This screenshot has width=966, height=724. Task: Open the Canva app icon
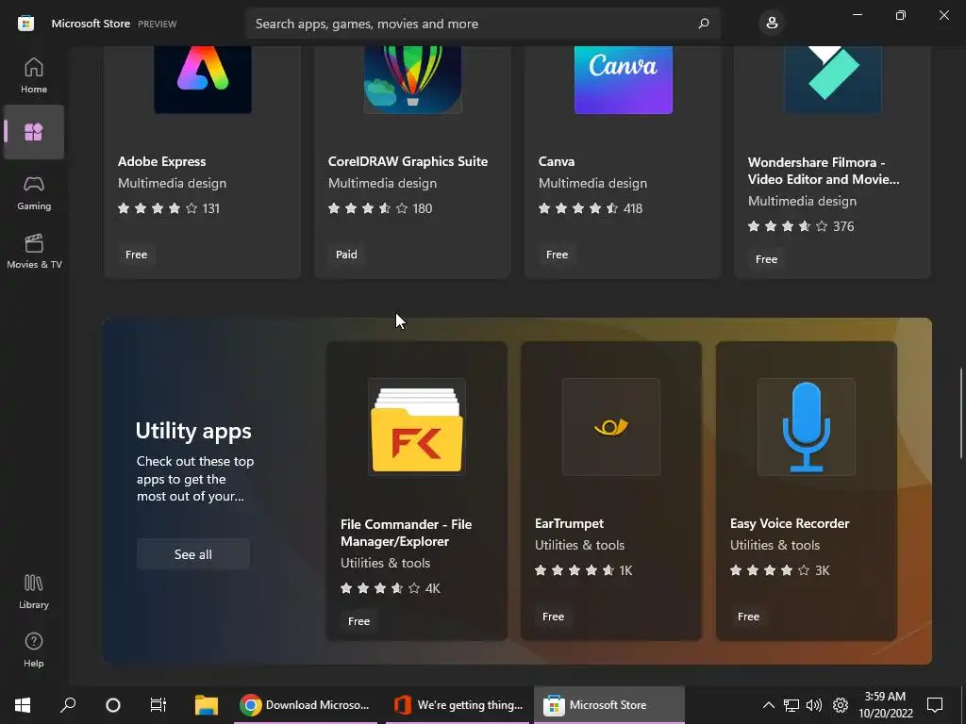623,79
